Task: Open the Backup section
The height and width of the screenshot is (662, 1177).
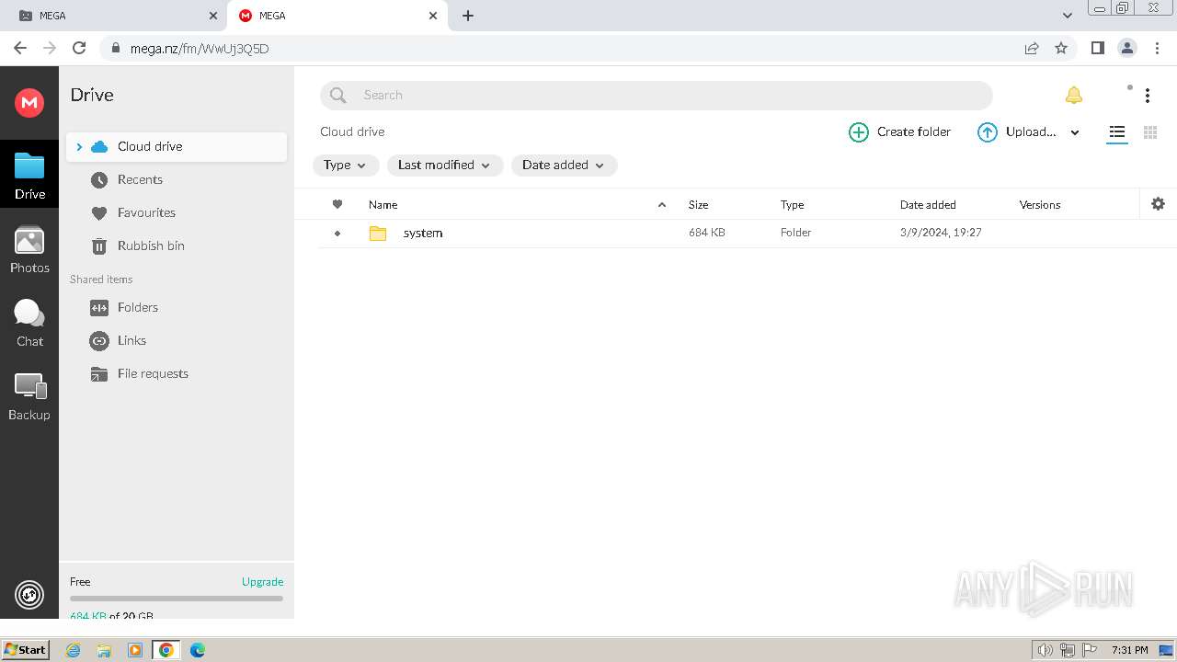Action: tap(29, 396)
